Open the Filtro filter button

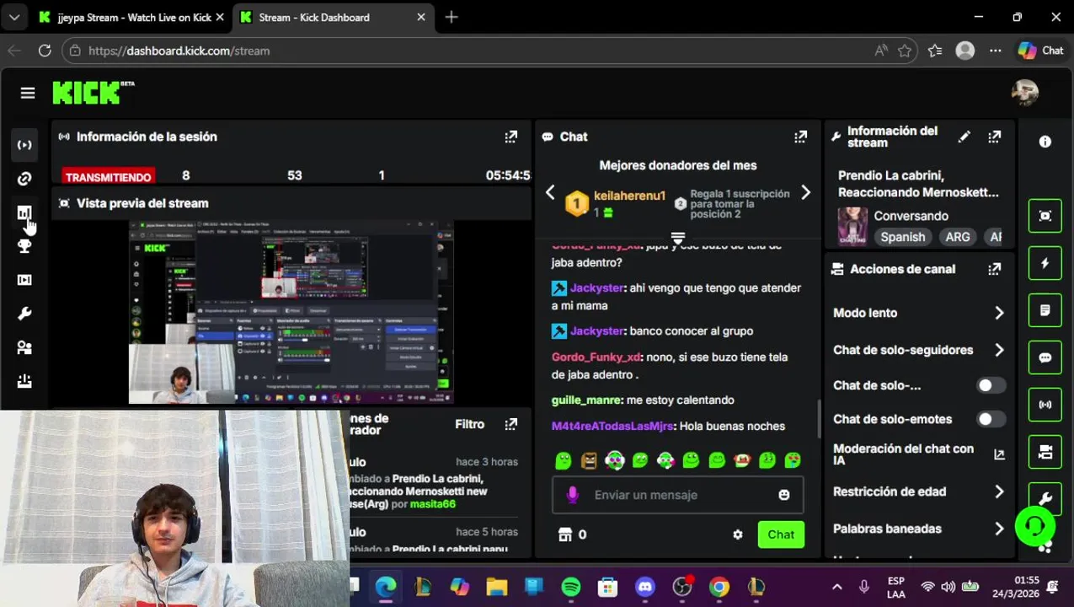point(470,424)
